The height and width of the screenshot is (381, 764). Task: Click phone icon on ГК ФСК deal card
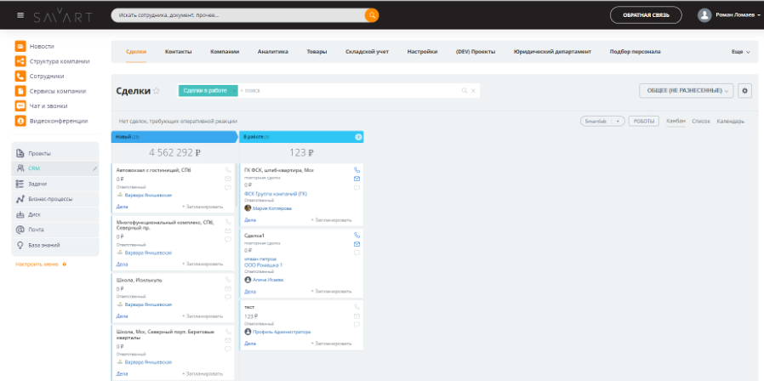tap(356, 170)
